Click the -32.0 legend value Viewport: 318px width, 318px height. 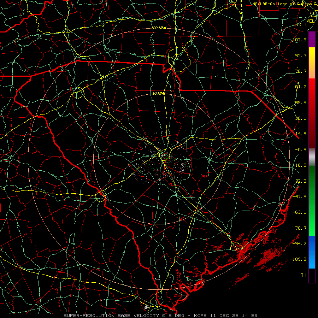click(x=299, y=181)
